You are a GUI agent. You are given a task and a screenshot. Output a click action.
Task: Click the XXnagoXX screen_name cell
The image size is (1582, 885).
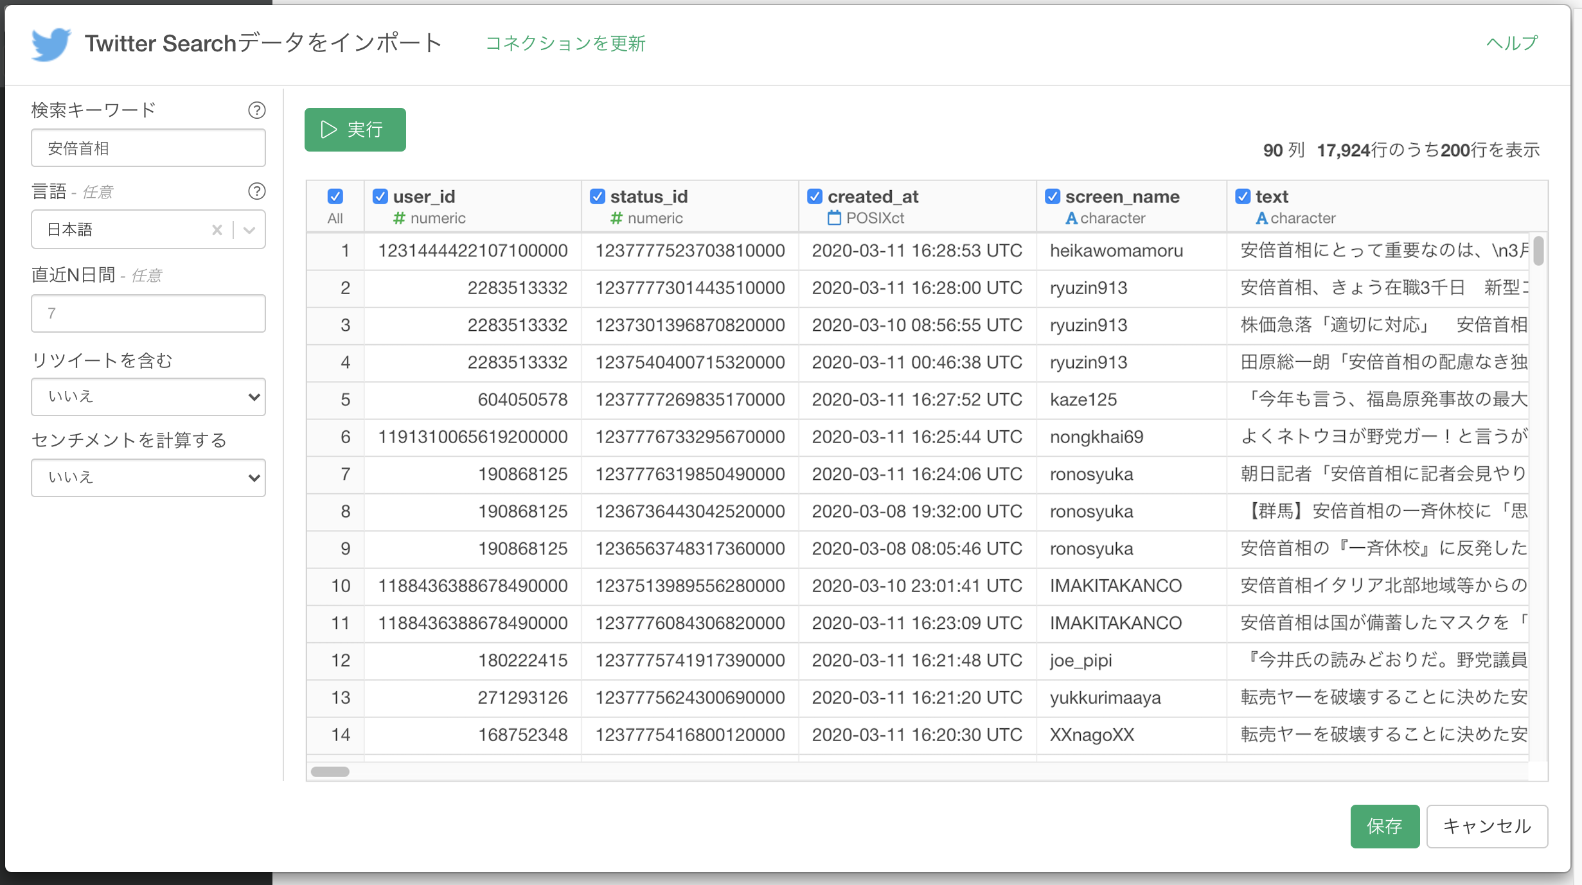pos(1132,735)
